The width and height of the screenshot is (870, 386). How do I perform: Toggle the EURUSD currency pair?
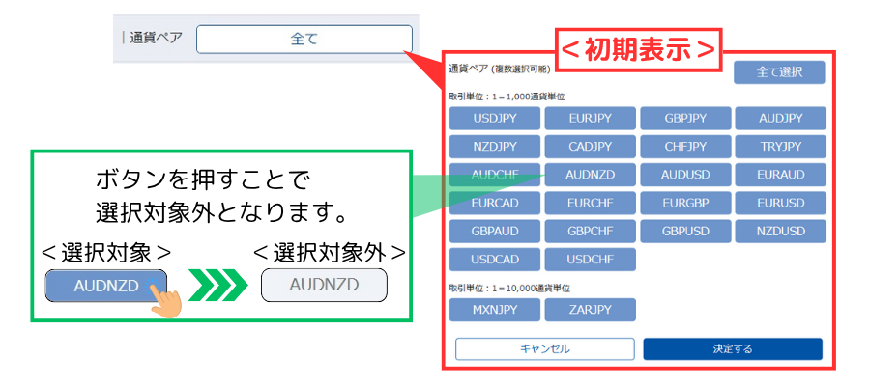tap(781, 203)
